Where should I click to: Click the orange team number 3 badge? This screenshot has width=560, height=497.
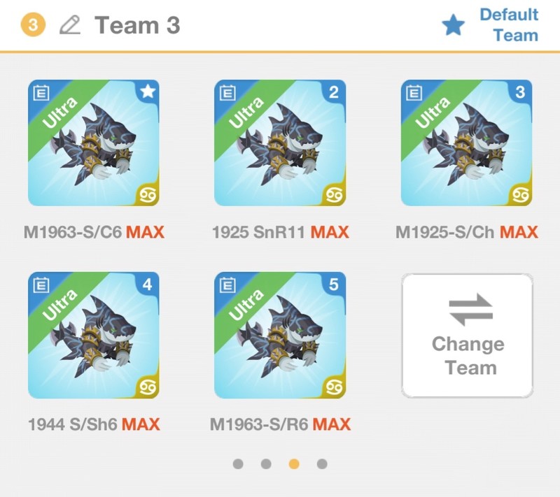point(33,25)
